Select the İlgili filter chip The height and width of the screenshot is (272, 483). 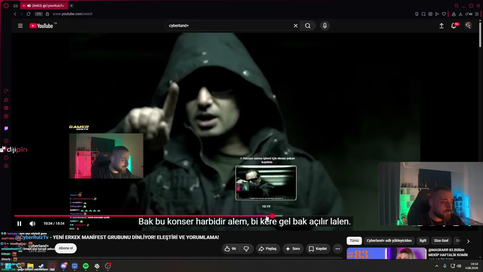coord(423,241)
